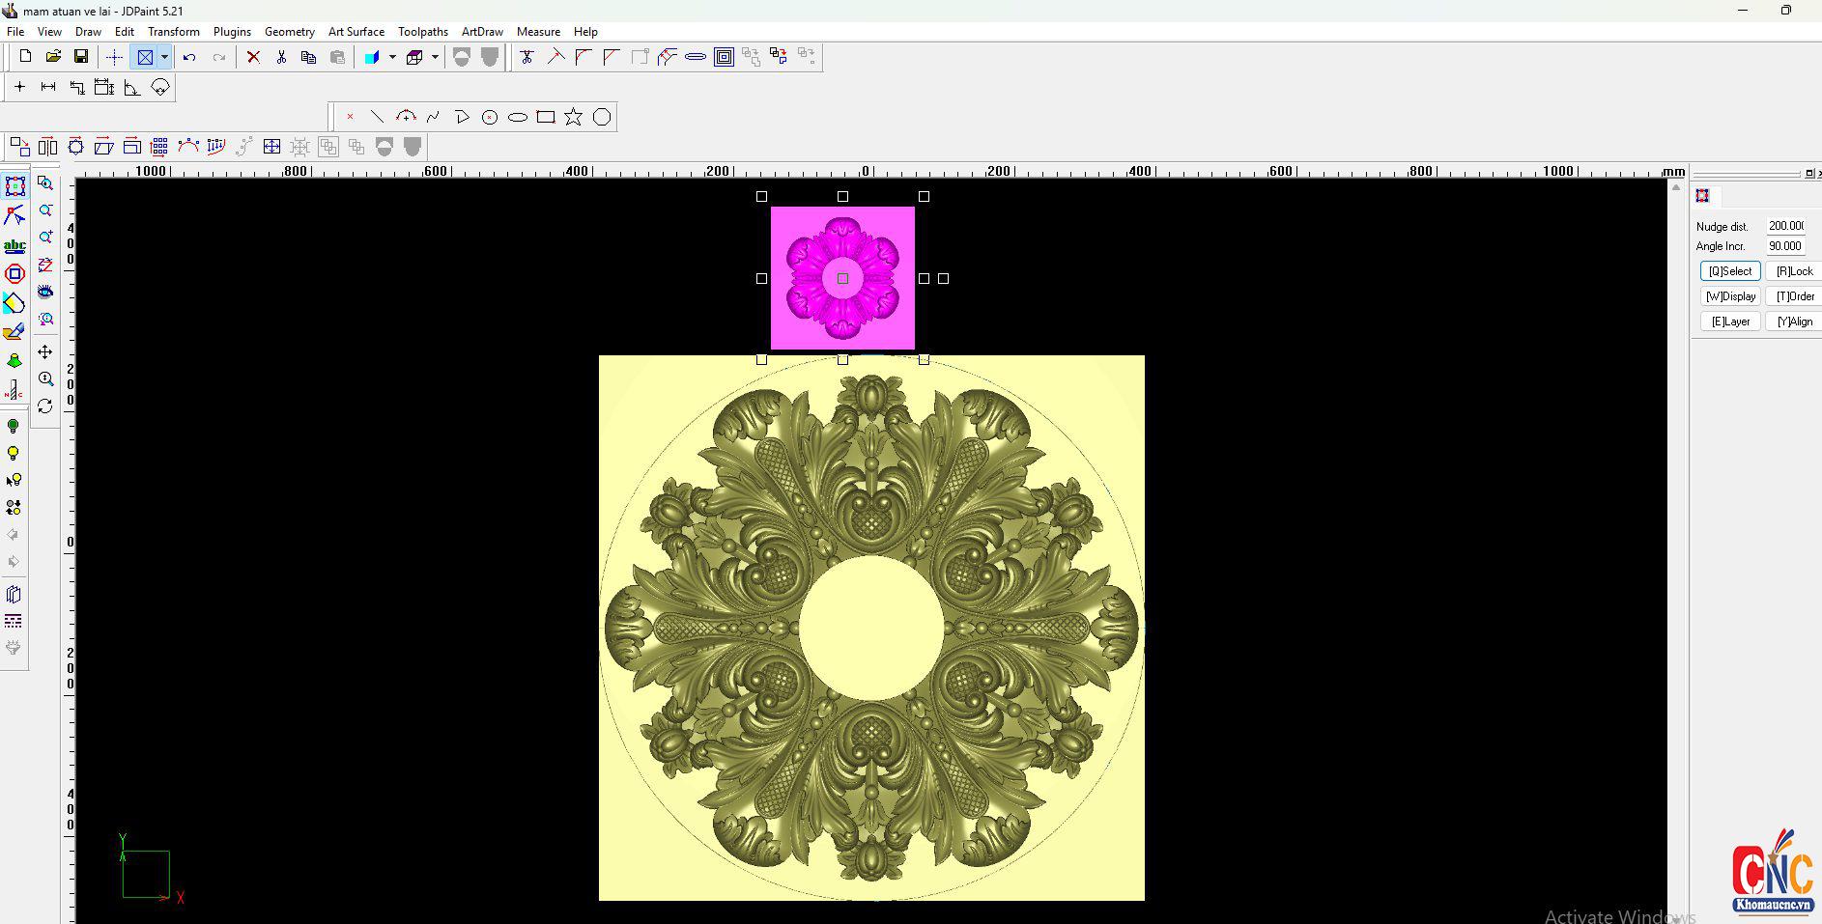Expand the selection mode dropdown arrow

(164, 57)
